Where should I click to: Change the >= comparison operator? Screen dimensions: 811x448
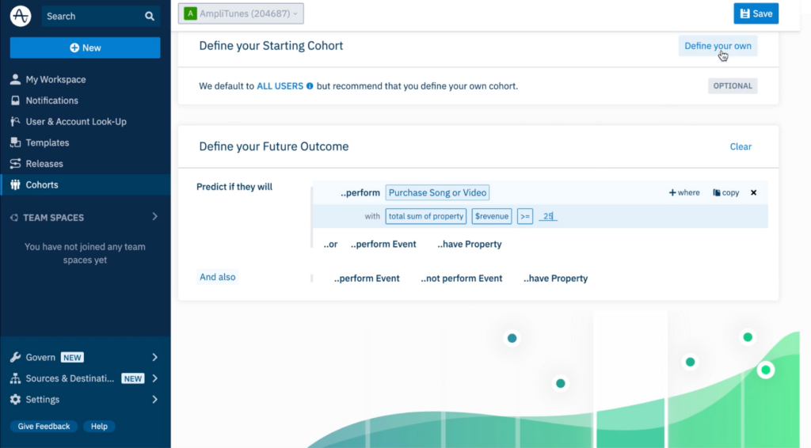point(524,216)
